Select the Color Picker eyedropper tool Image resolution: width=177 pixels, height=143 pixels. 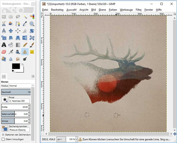(x=25, y=24)
